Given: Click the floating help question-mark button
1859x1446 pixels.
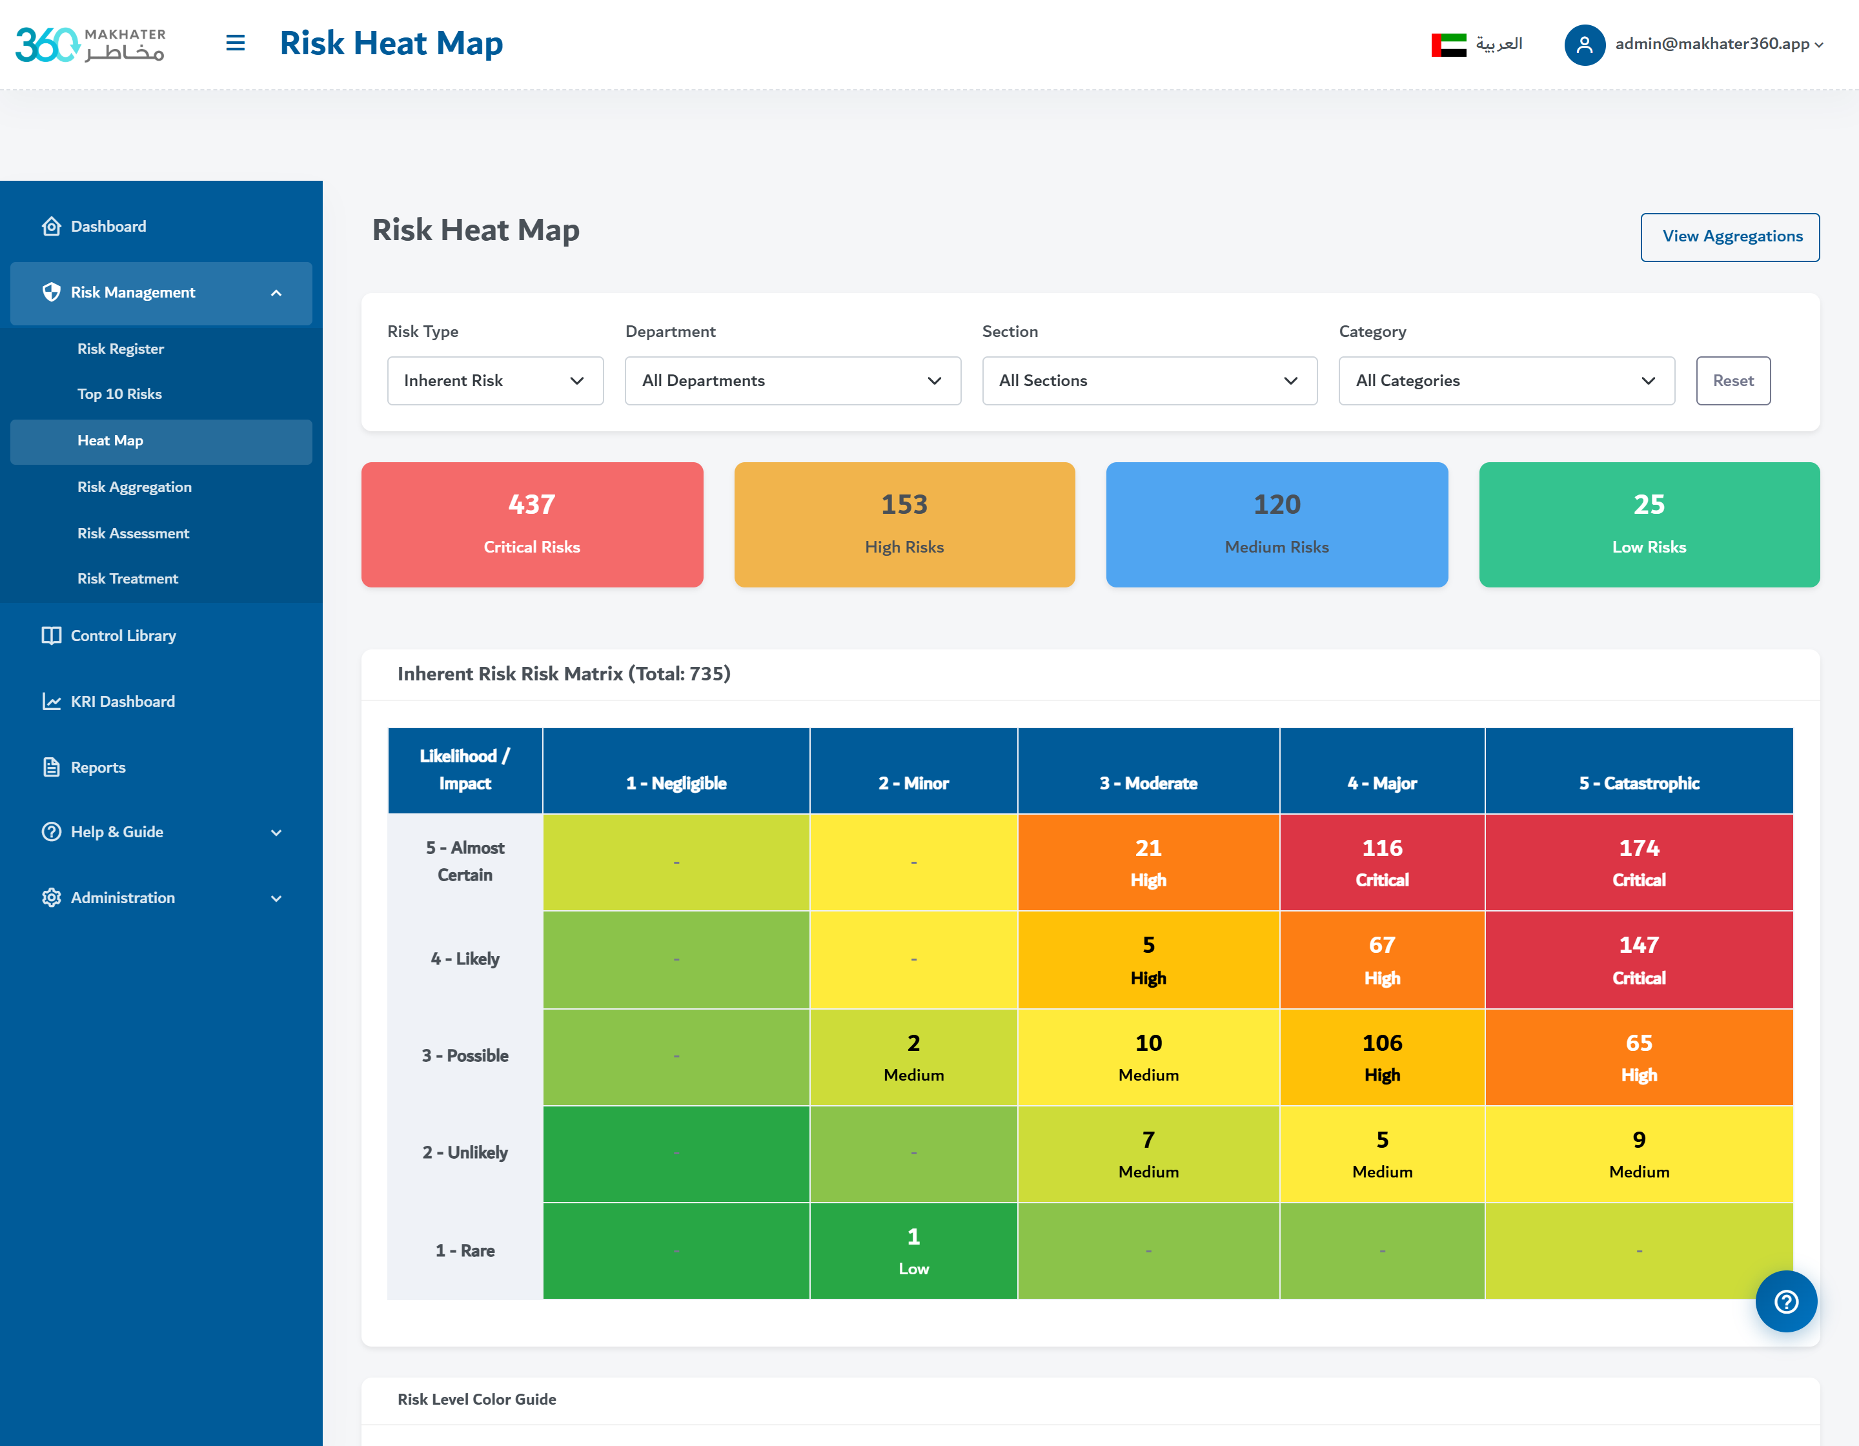Looking at the screenshot, I should [x=1786, y=1301].
